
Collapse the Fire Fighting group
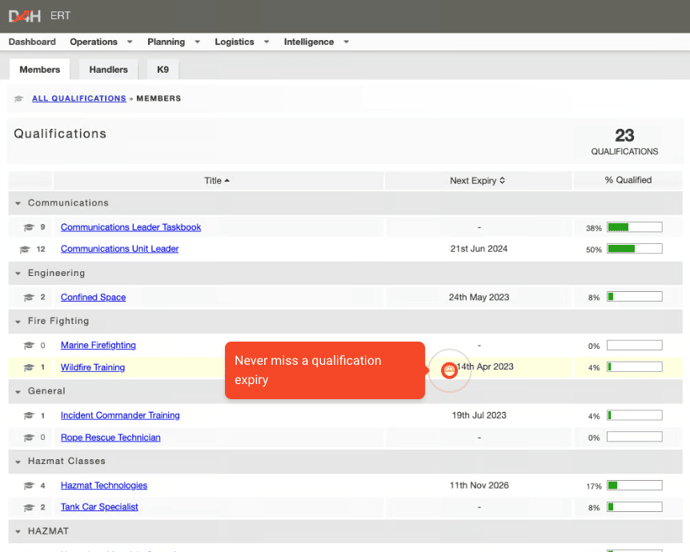[x=18, y=322]
